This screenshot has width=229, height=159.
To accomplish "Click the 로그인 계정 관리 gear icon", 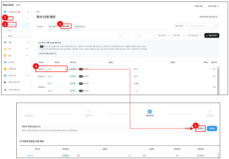I will click(x=5, y=90).
